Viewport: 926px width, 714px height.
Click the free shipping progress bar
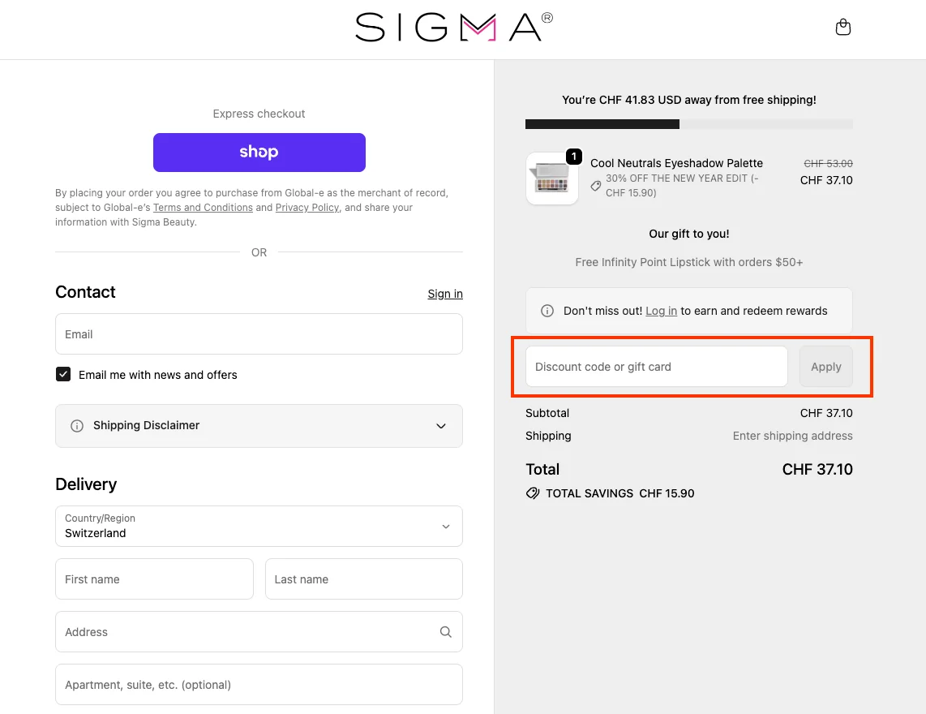tap(688, 123)
